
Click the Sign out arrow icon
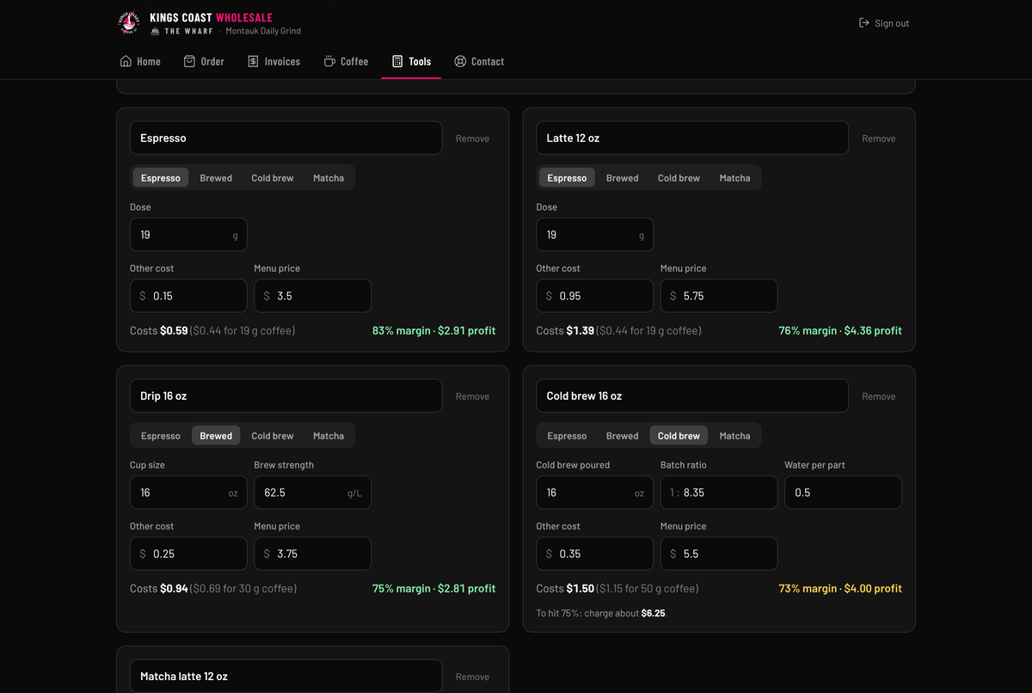click(864, 22)
